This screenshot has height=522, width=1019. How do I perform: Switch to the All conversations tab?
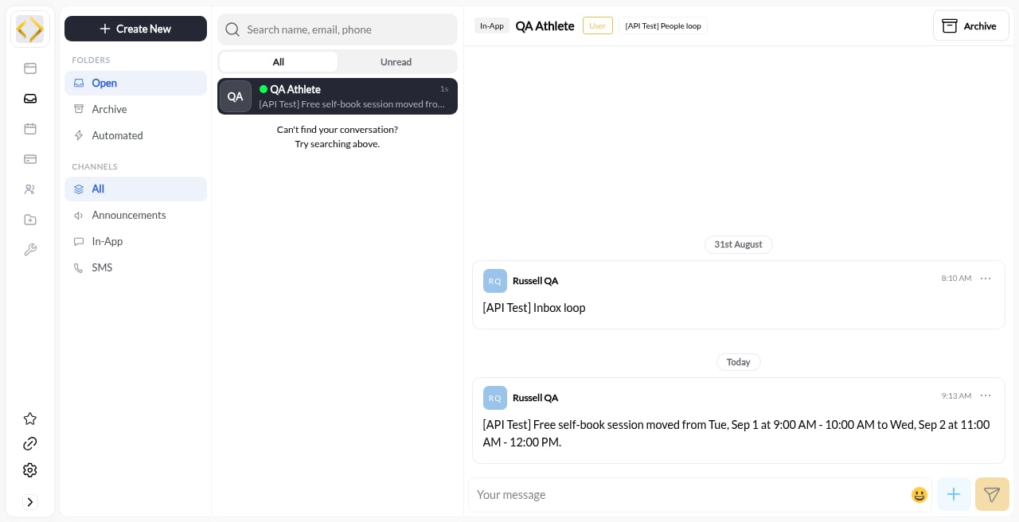[279, 62]
